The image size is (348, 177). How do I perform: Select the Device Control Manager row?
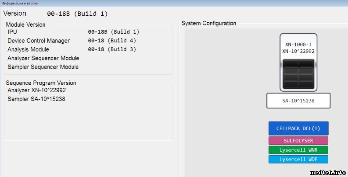(70, 41)
